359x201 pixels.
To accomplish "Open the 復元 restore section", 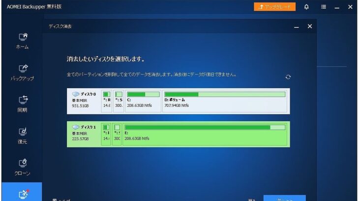I will 22,136.
